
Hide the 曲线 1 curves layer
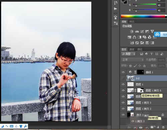coord(123,72)
